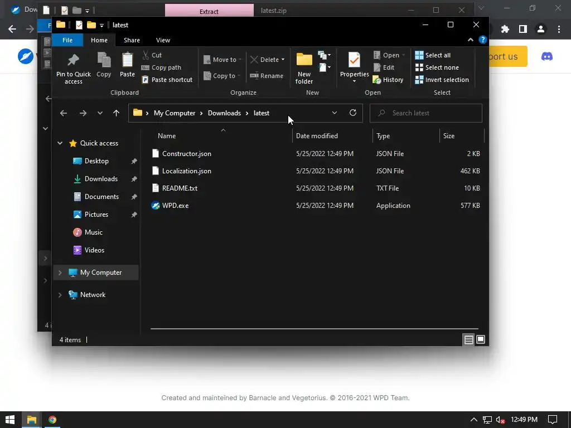Click Select none
Viewport: 571px width, 428px height.
click(x=437, y=67)
